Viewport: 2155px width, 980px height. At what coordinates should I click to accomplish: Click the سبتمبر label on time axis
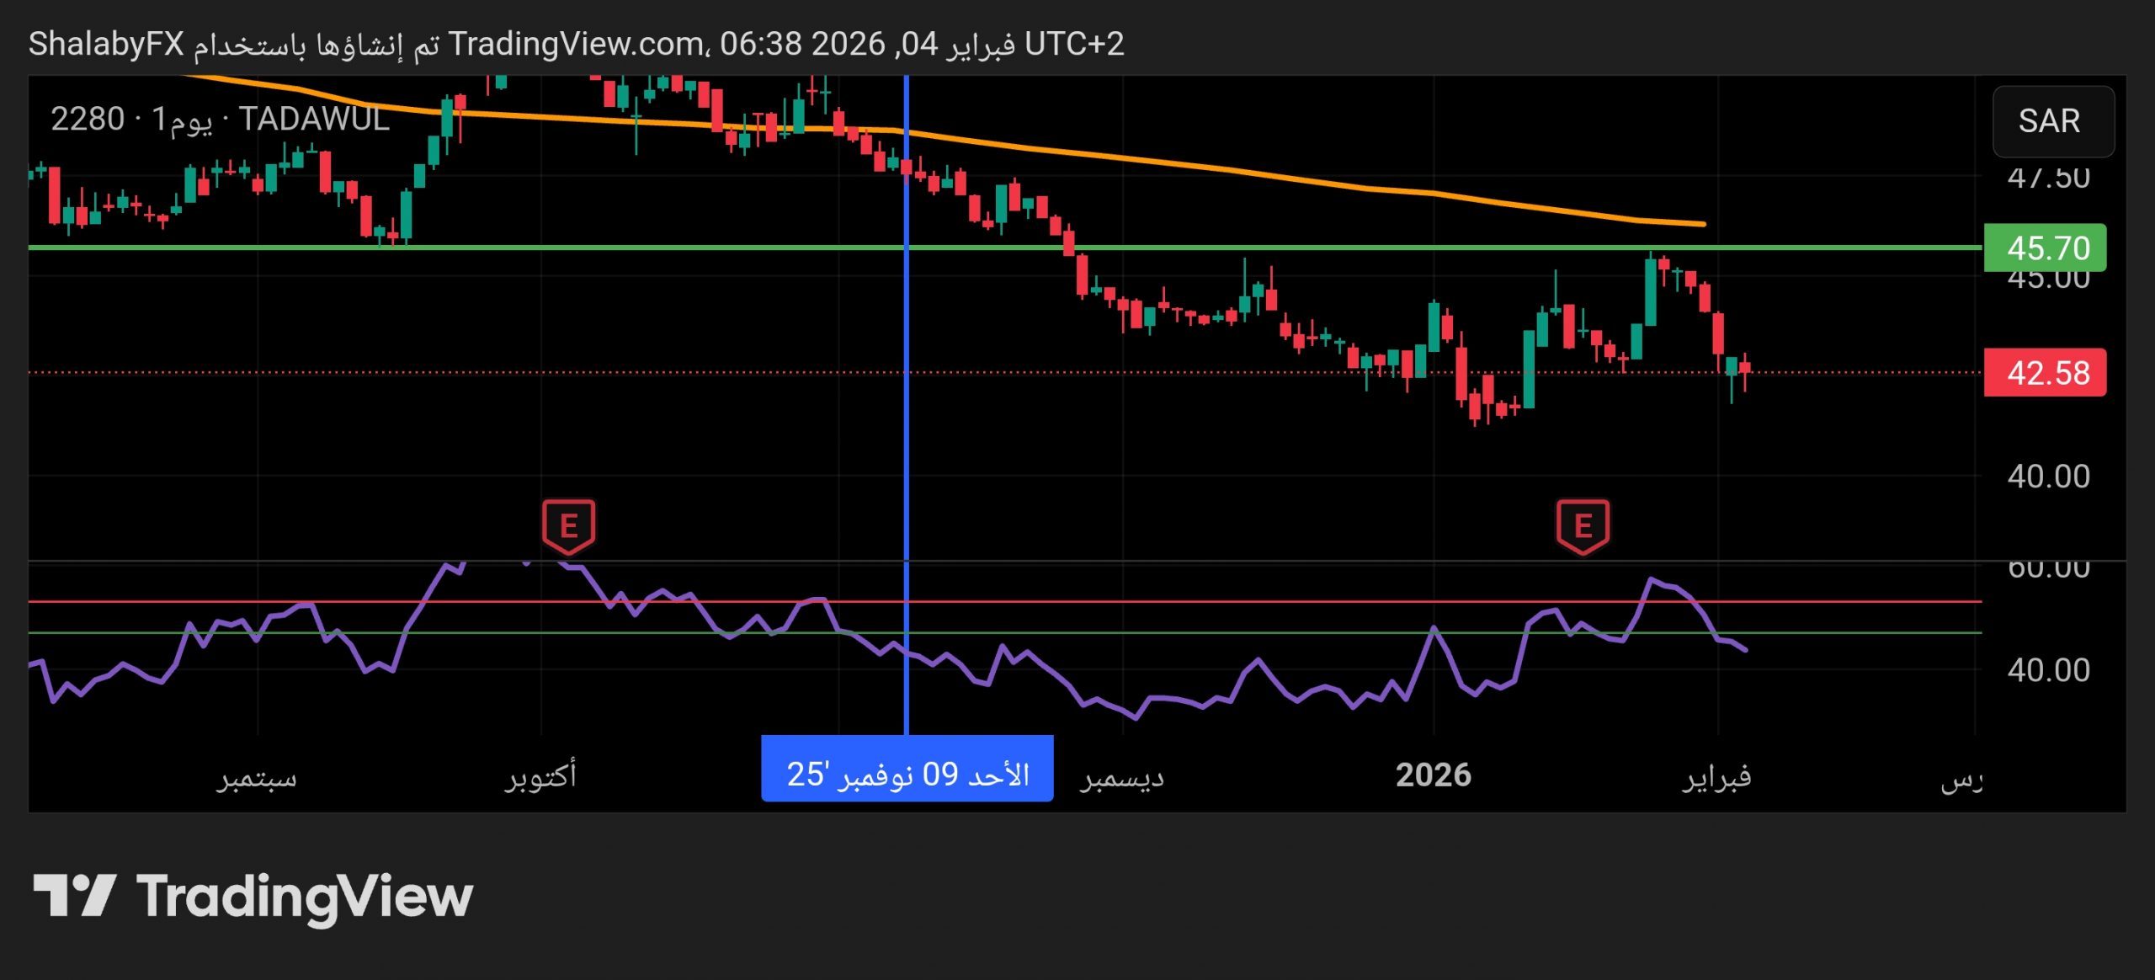[257, 776]
